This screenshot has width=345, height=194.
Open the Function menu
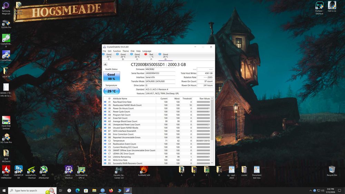pyautogui.click(x=117, y=51)
